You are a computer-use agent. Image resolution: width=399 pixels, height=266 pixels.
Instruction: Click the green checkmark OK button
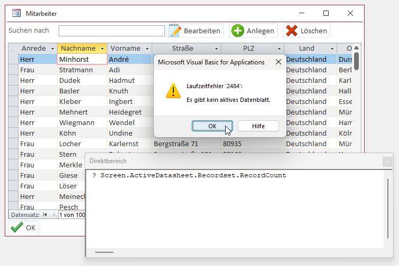coord(23,227)
